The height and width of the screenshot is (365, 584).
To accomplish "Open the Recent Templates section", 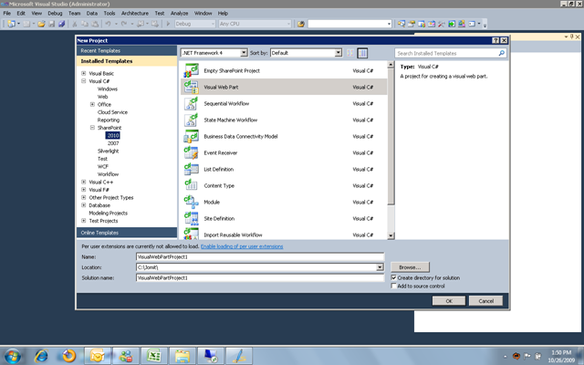I will coord(127,51).
